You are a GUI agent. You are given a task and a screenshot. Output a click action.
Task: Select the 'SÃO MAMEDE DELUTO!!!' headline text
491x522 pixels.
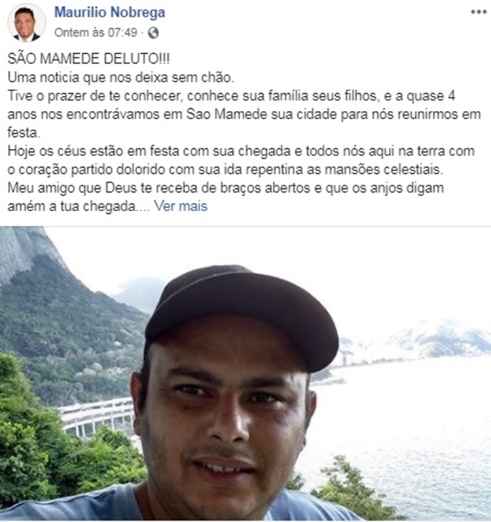(88, 59)
